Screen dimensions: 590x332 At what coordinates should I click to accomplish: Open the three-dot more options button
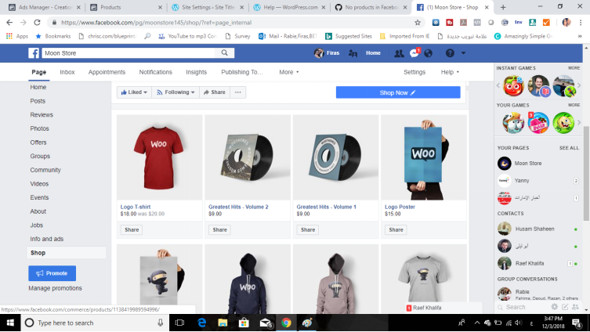click(x=238, y=92)
